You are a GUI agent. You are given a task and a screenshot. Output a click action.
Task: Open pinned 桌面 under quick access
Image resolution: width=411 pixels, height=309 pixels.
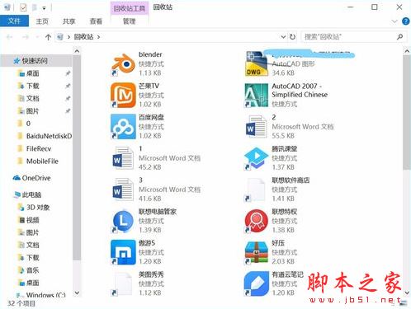coord(33,73)
